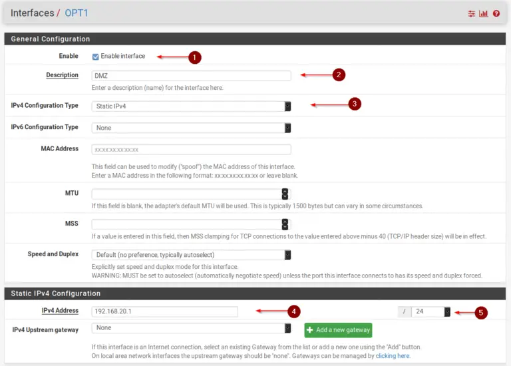Click the IPv4 Address field 192.168.20.1

[164, 311]
